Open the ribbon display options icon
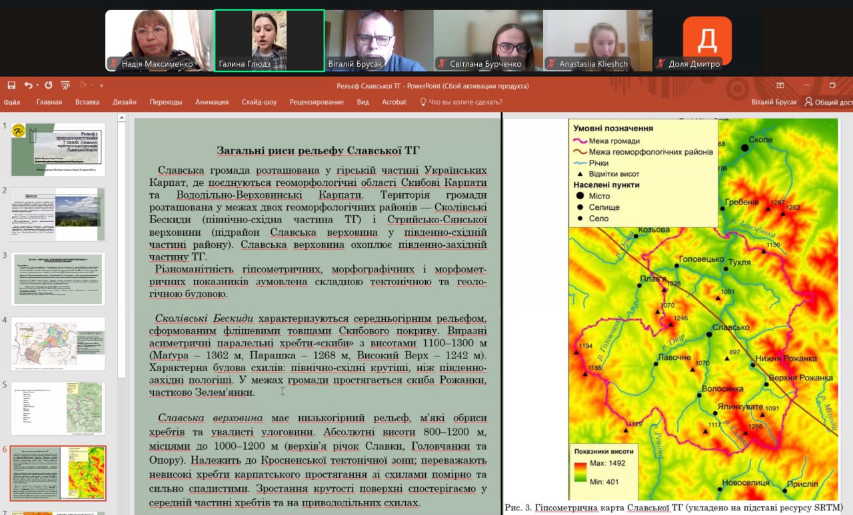Screen dimensions: 853x515 [x=780, y=85]
